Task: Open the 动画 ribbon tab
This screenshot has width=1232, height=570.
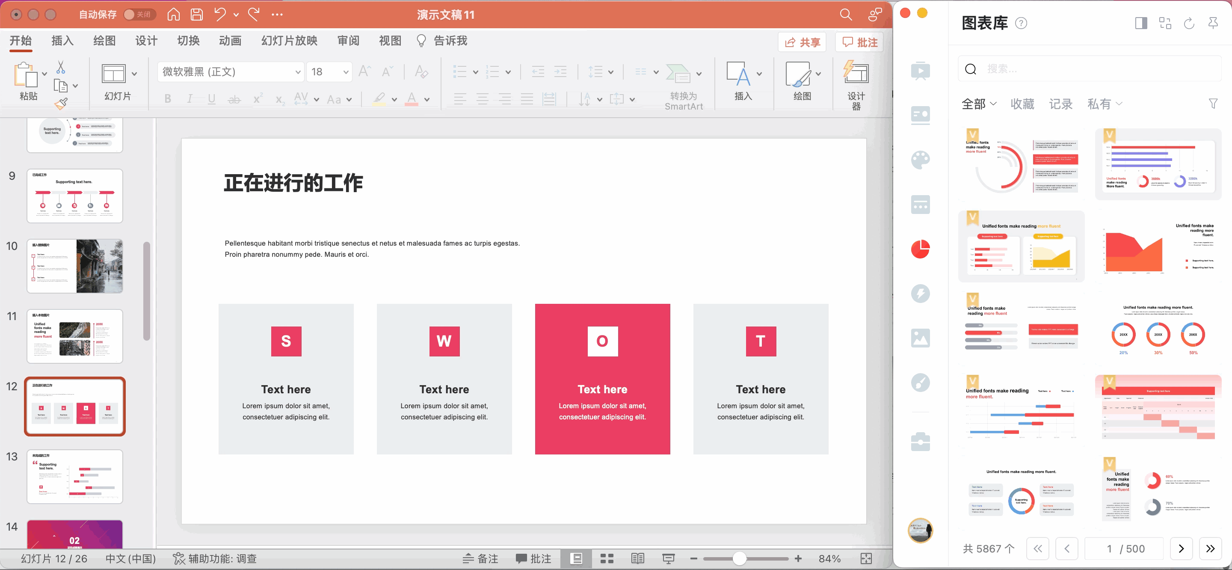Action: (x=230, y=41)
